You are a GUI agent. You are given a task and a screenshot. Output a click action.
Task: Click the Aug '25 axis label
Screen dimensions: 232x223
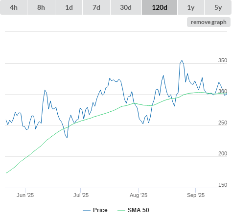tap(139, 195)
